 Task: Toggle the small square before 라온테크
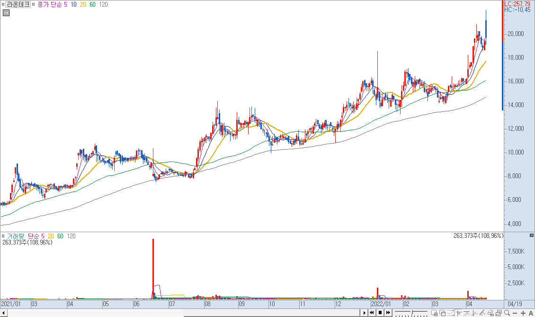tap(3, 4)
